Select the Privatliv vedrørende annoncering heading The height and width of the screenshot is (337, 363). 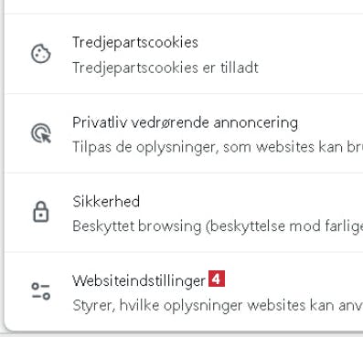tap(186, 123)
